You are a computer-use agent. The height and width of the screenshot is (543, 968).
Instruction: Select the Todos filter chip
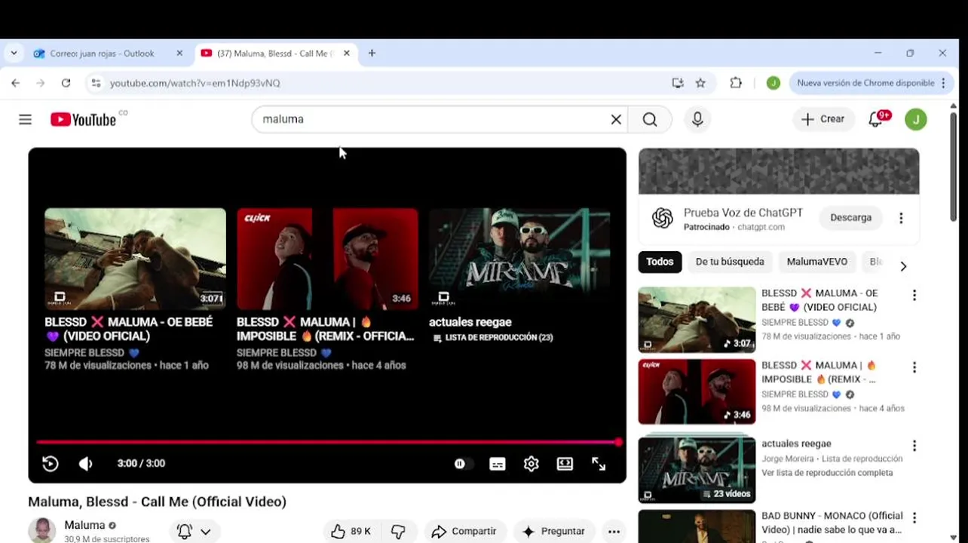[660, 262]
